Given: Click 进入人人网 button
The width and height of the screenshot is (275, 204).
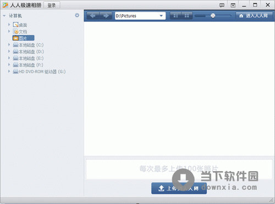Looking at the screenshot, I should pos(254,16).
